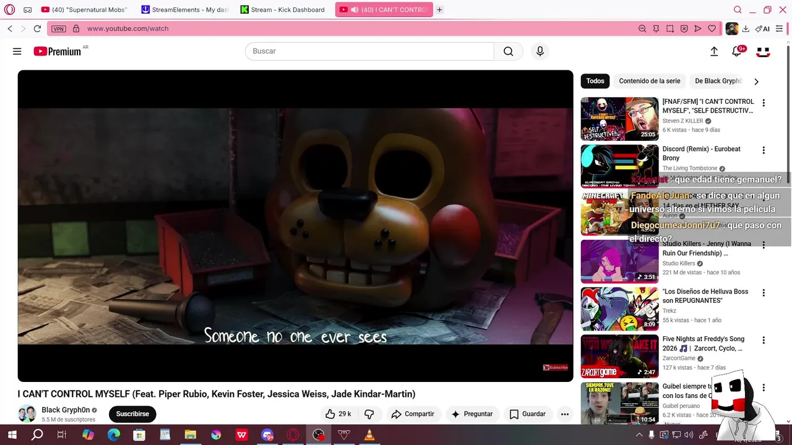Click the address bar youtube.com/watch URL
This screenshot has width=792, height=445.
(x=128, y=28)
